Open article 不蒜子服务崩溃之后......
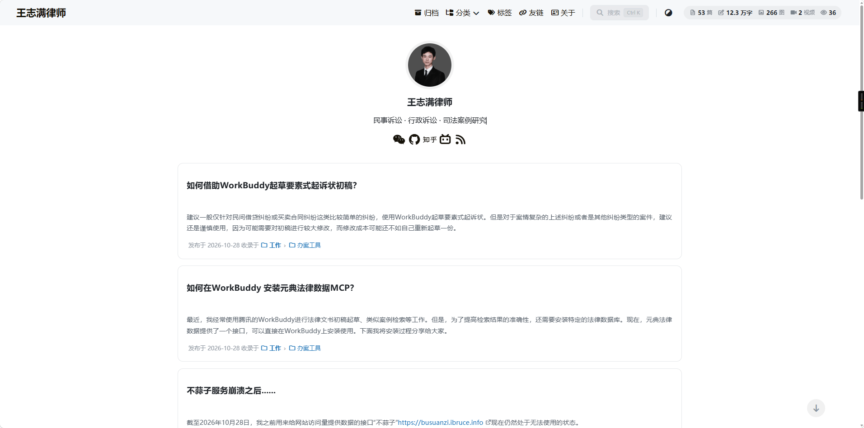The image size is (864, 428). coord(231,391)
